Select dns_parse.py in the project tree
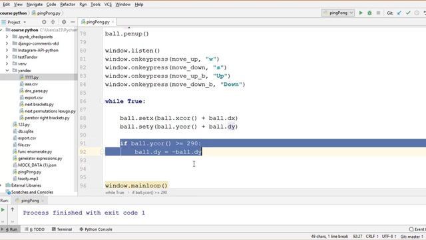Image resolution: width=426 pixels, height=240 pixels. [x=36, y=91]
